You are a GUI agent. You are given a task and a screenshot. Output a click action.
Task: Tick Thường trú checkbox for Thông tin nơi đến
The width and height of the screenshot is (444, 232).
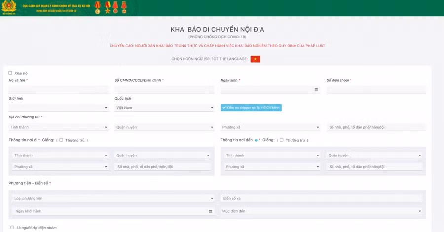(x=282, y=140)
